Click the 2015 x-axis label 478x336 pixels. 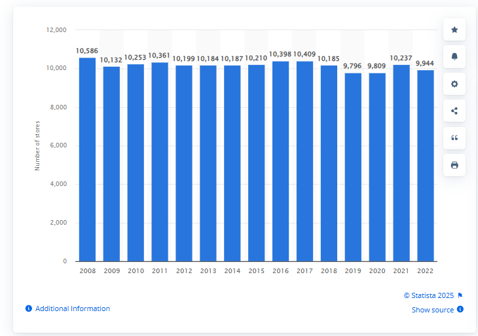[x=257, y=271]
